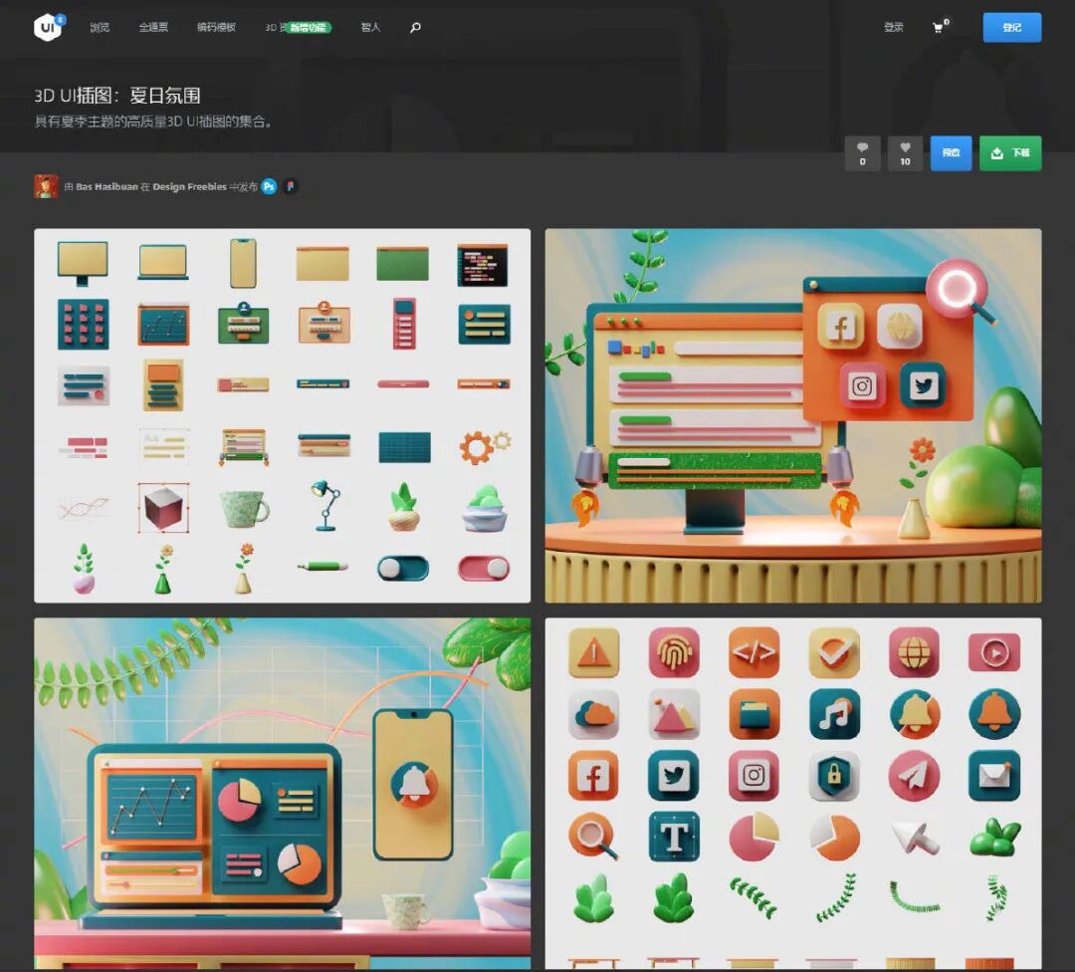This screenshot has height=972, width=1075.
Task: Open the 编码模板 menu item
Action: (216, 28)
